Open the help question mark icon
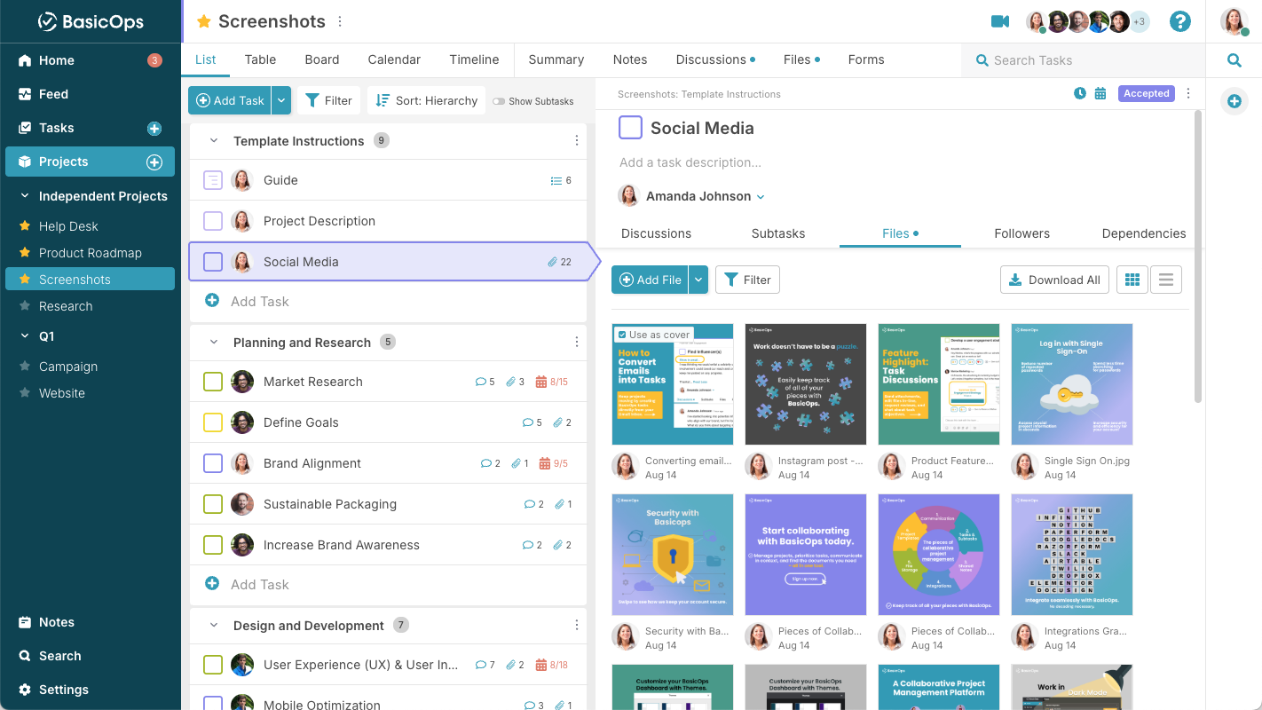Screen dimensions: 1262x710 [x=1179, y=21]
